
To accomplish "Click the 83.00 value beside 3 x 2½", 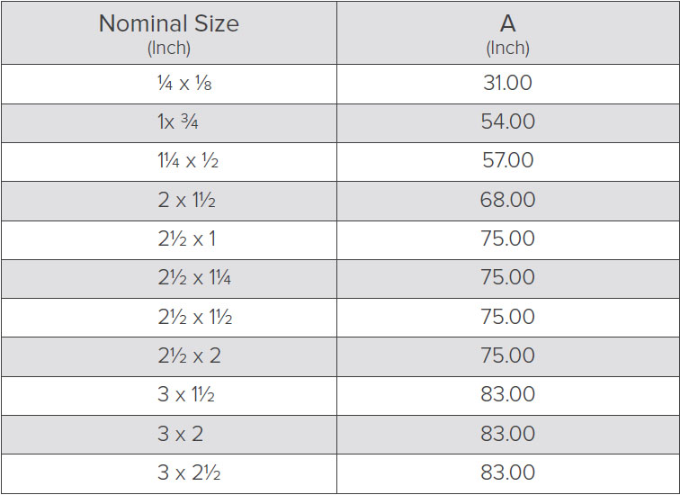I will 508,473.
